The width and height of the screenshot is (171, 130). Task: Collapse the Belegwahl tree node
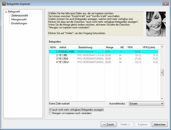pos(6,12)
